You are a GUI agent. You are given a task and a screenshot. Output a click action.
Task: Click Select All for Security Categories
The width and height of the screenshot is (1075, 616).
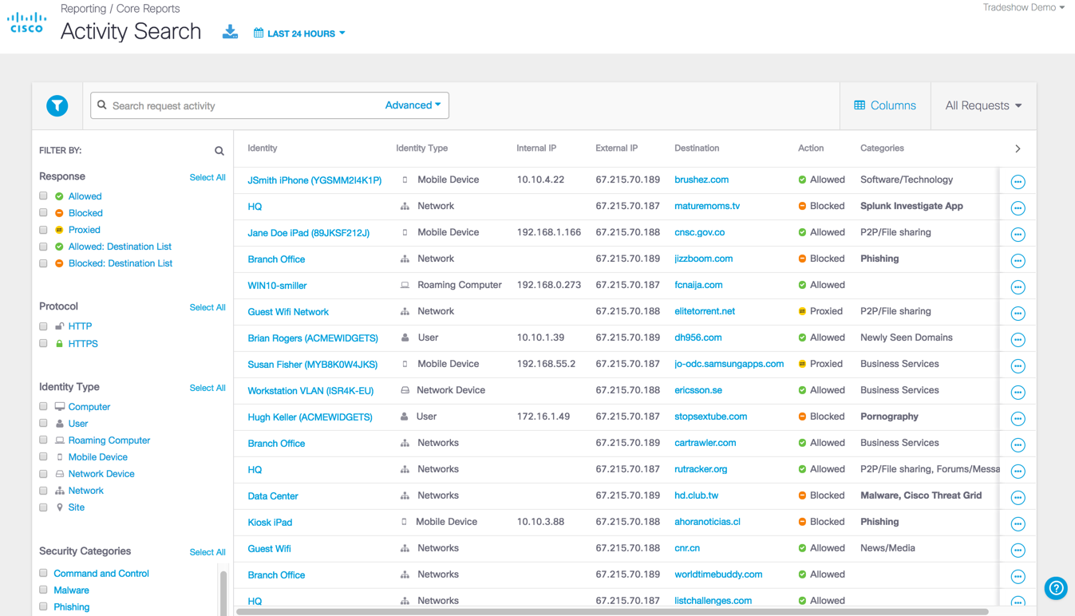click(x=207, y=552)
